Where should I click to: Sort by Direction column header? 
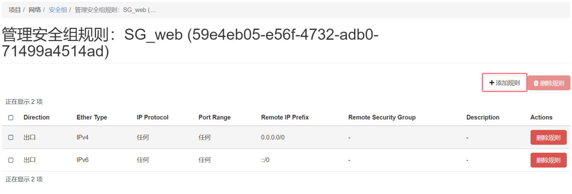[36, 117]
